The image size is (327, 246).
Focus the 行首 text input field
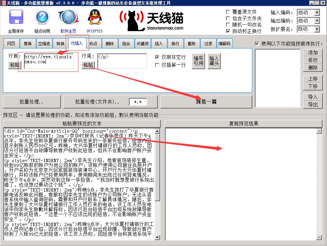pyautogui.click(x=49, y=61)
